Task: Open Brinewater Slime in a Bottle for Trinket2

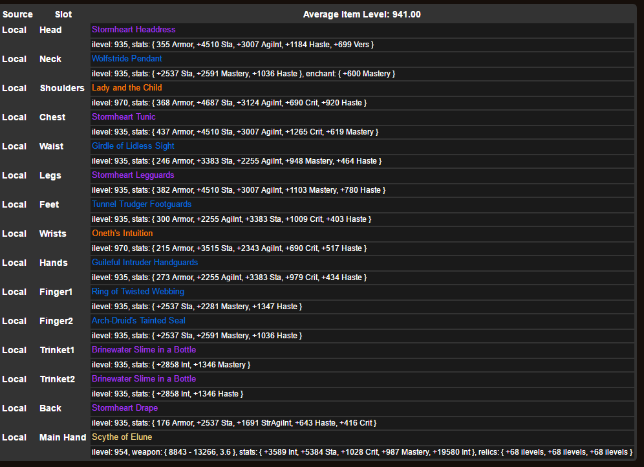Action: tap(144, 379)
